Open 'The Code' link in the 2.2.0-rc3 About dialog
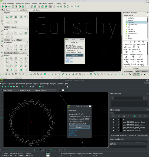The height and width of the screenshot is (157, 149). [x=73, y=135]
